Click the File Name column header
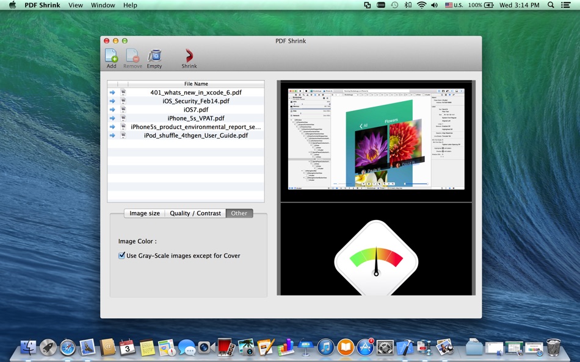Image resolution: width=580 pixels, height=362 pixels. pyautogui.click(x=196, y=84)
